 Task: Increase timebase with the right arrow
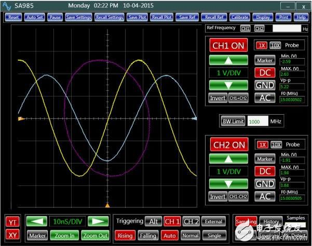tap(98, 222)
